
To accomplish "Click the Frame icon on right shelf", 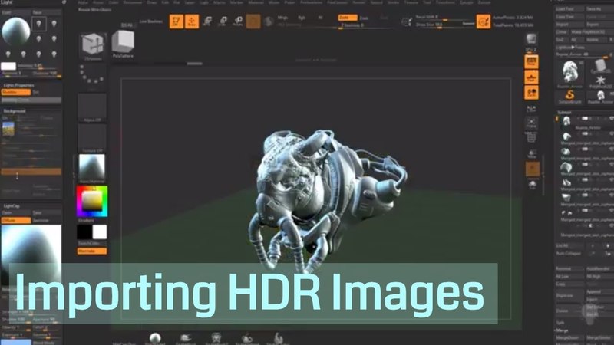I will pos(531,123).
